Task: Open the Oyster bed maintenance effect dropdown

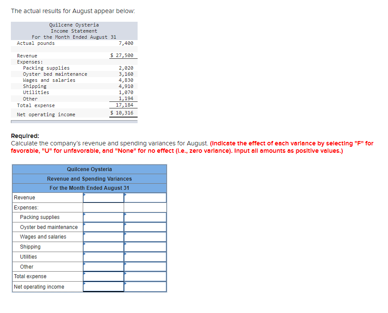Action: click(145, 227)
